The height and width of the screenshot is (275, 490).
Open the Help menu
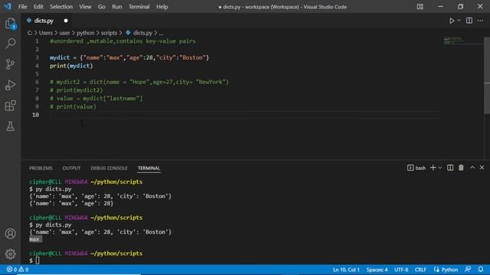[162, 7]
